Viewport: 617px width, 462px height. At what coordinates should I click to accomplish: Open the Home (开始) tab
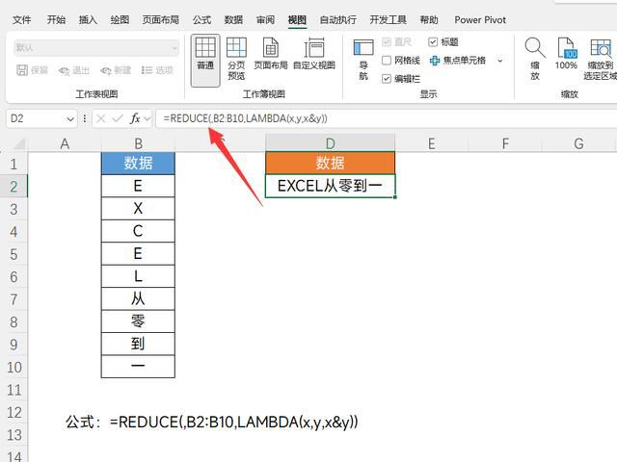(56, 19)
